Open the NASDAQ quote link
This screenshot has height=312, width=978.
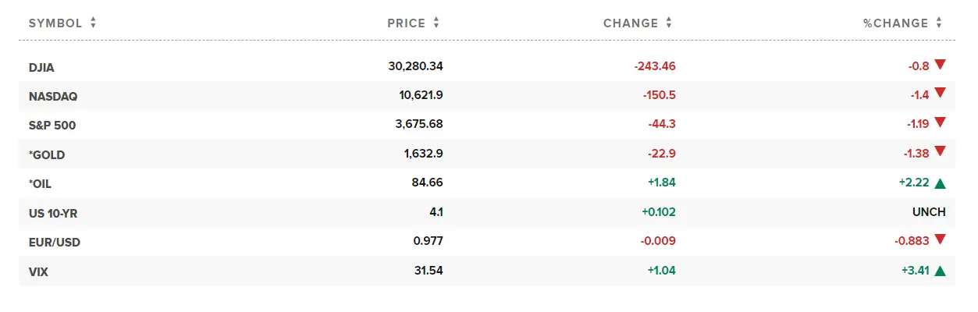click(53, 96)
